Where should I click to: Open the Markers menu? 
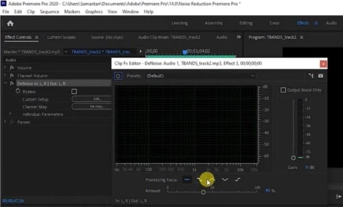(72, 12)
